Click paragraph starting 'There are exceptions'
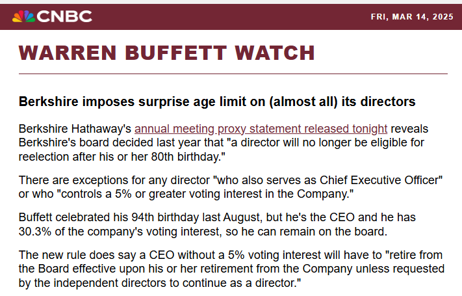This screenshot has height=296, width=462. (x=231, y=187)
